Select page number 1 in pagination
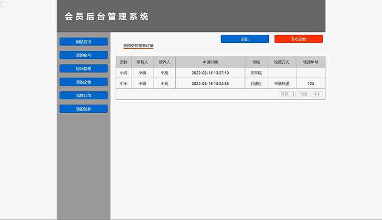Image resolution: width=382 pixels, height=220 pixels. click(294, 94)
